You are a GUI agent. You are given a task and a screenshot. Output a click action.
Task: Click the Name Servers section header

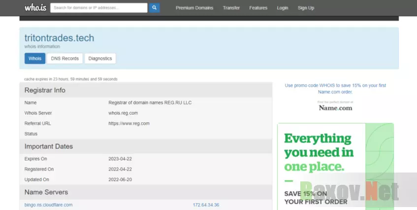tap(146, 192)
